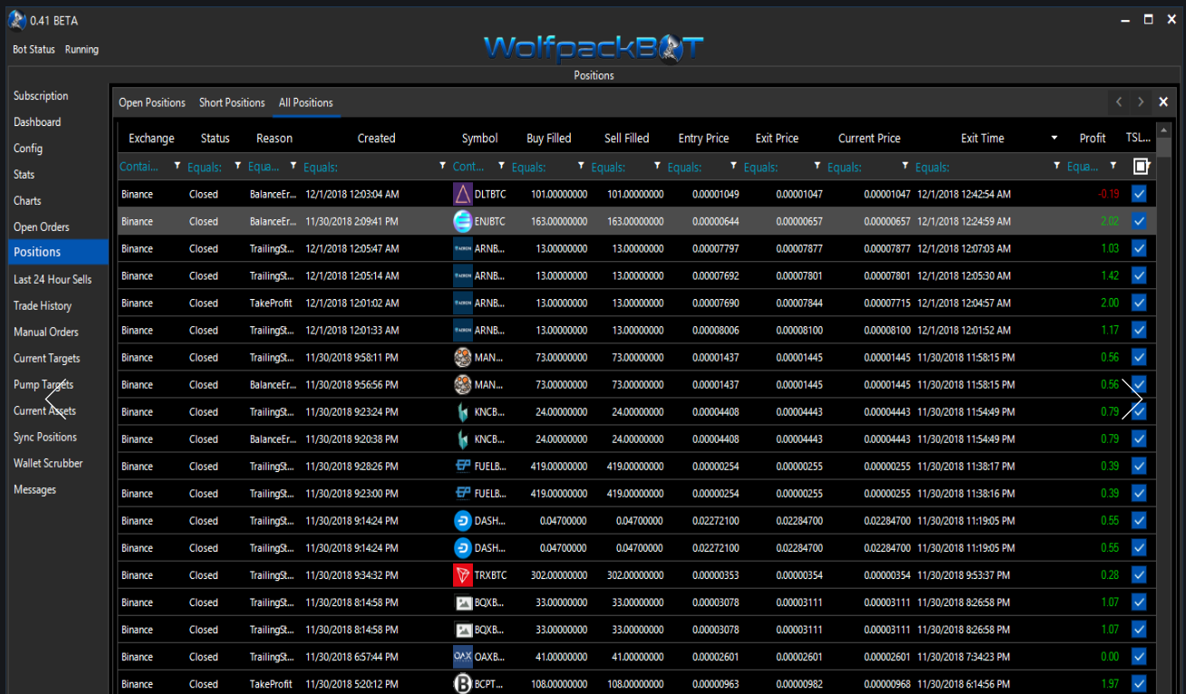Sort by the Profit column header
The image size is (1186, 694).
[1093, 139]
